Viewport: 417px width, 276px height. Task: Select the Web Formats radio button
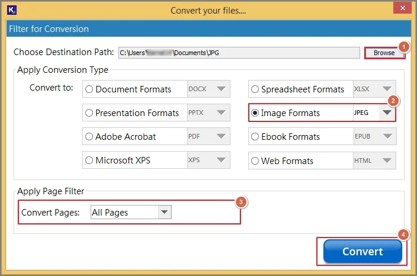255,161
